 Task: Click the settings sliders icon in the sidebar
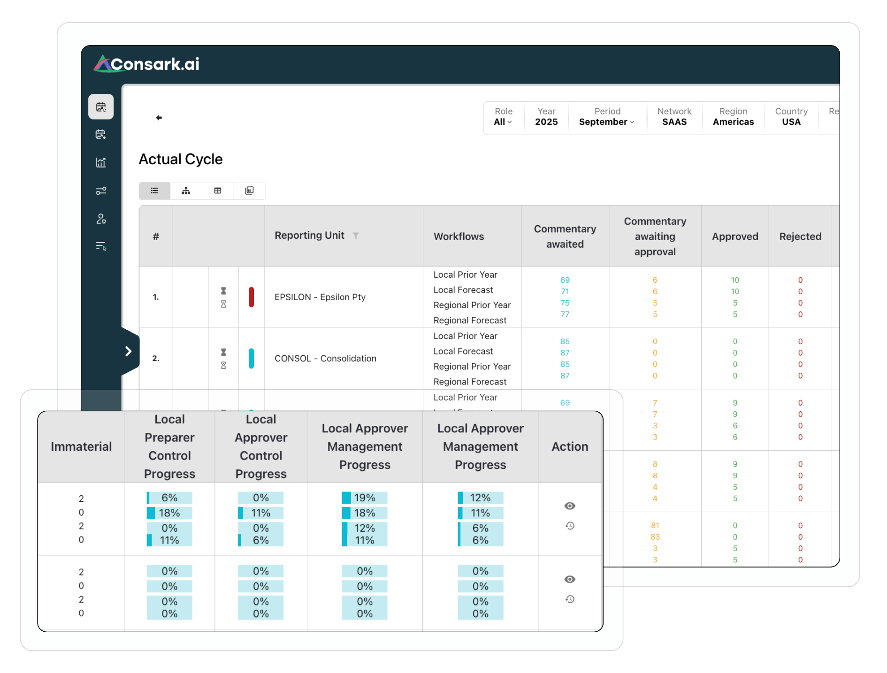(x=100, y=190)
